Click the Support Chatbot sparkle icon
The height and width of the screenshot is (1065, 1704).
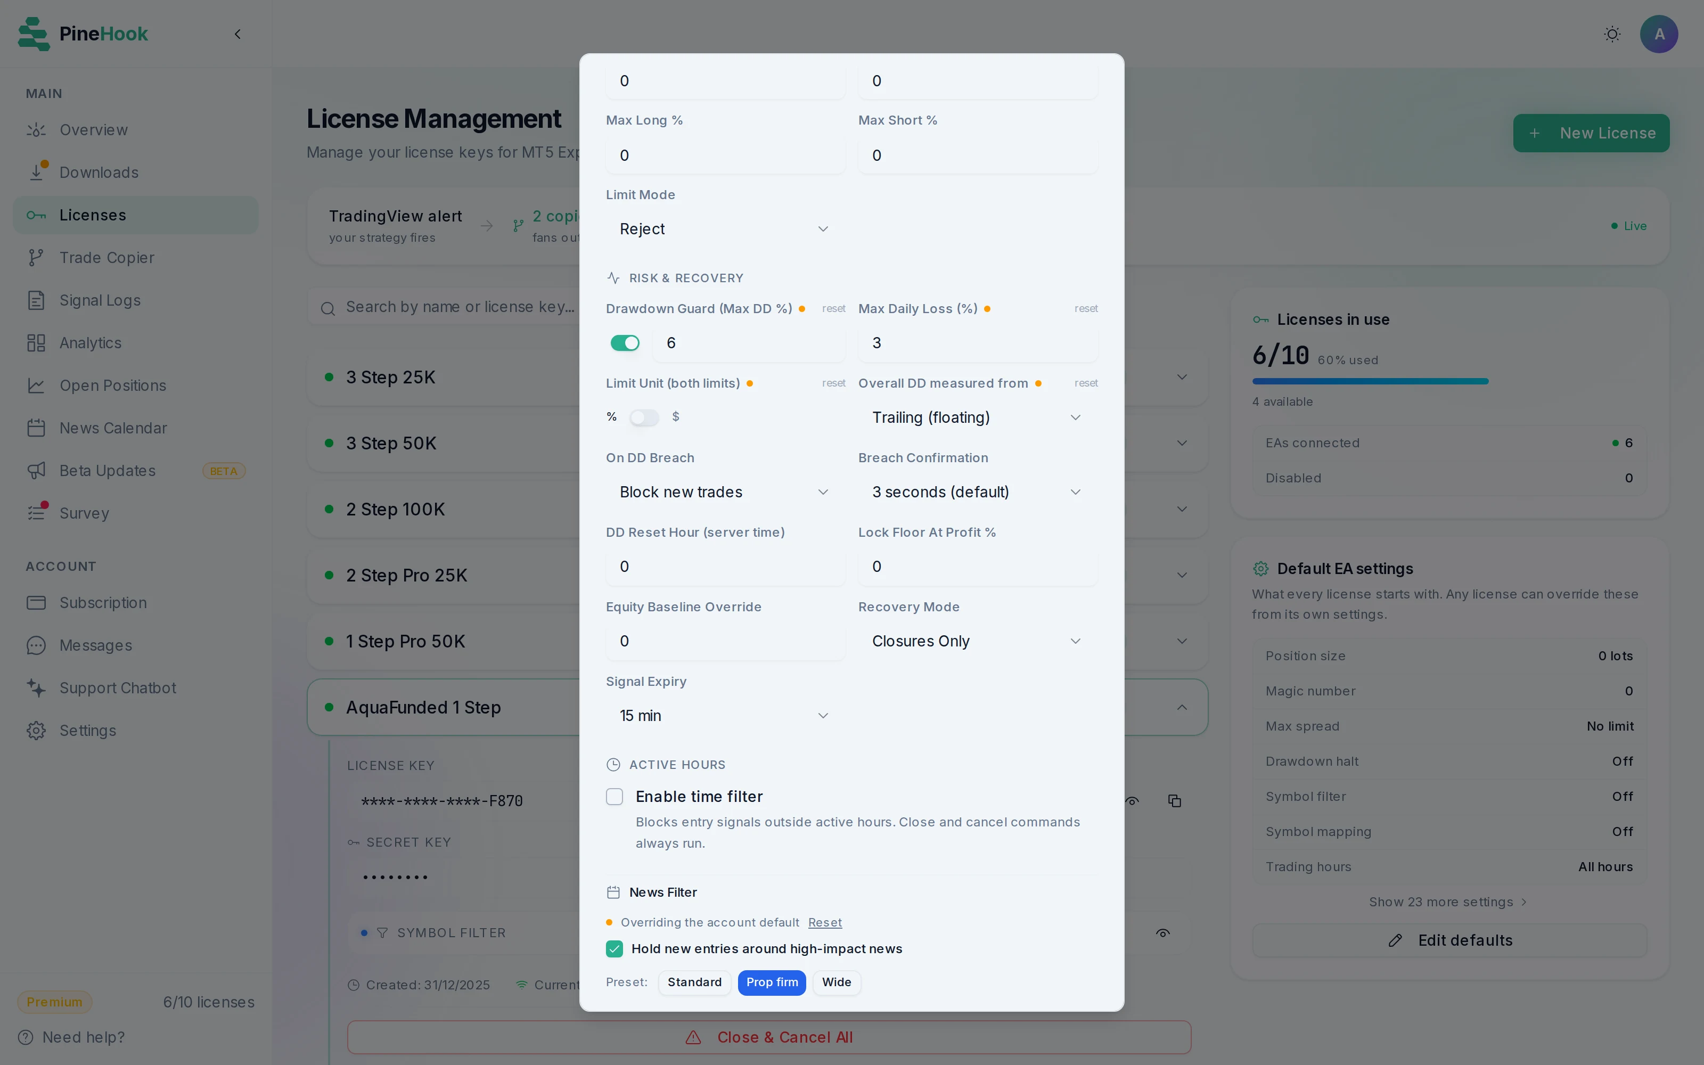pos(36,688)
